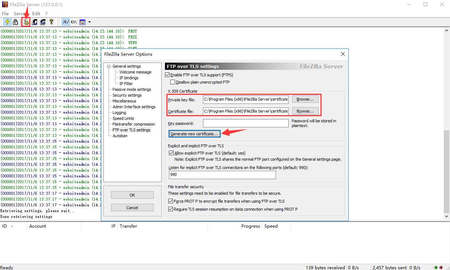Click the Transfer column header
Viewport: 450px width, 270px height.
point(163,226)
